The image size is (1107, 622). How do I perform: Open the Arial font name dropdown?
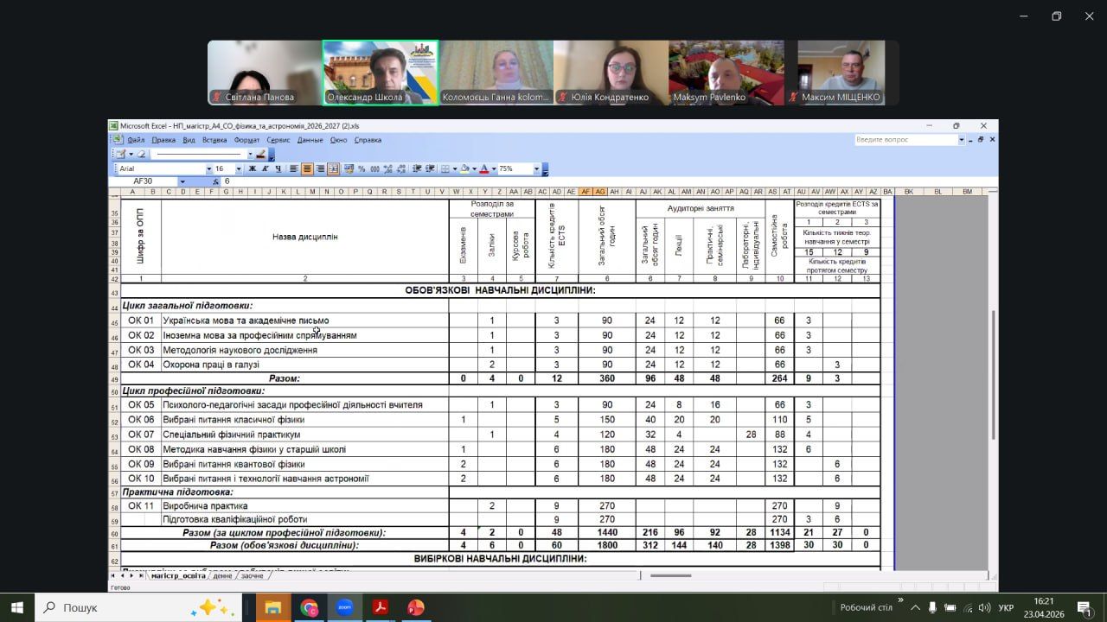[x=208, y=169]
